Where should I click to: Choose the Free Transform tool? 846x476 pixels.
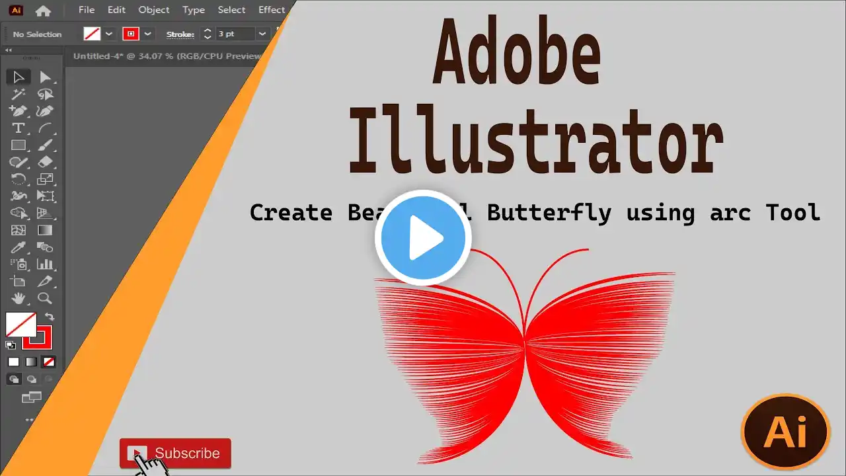(x=45, y=196)
